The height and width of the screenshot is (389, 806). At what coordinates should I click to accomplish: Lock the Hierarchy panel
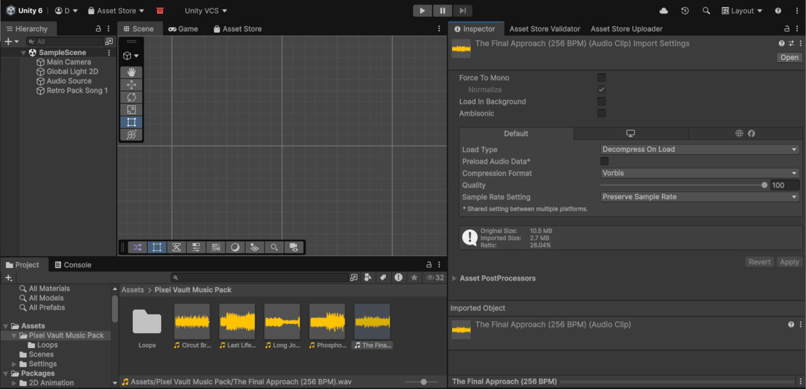(98, 29)
